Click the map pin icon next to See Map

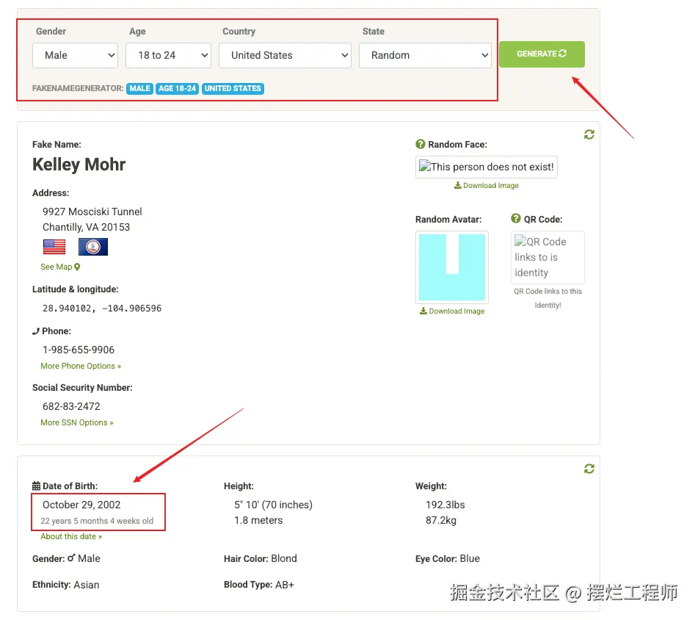[x=77, y=267]
